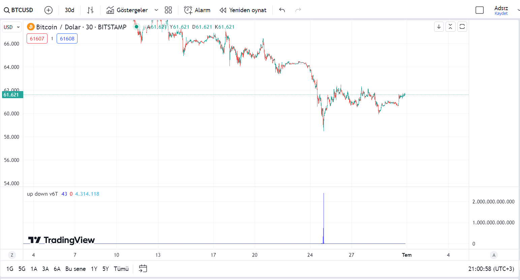
Task: Open the bar style selector icon
Action: pyautogui.click(x=90, y=10)
